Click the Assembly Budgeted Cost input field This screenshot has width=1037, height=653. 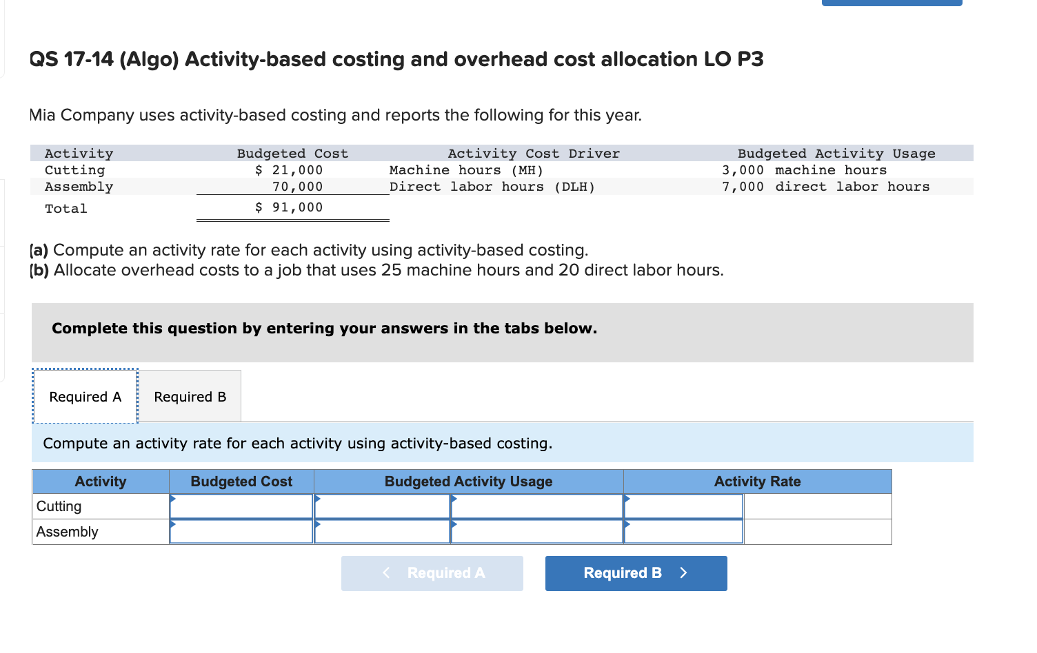[x=241, y=531]
